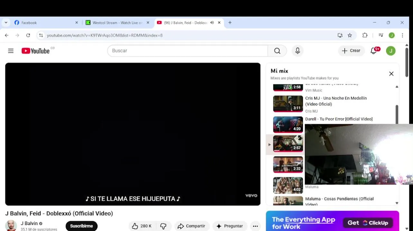View site information icon in address bar
The width and height of the screenshot is (413, 231).
pyautogui.click(x=41, y=35)
